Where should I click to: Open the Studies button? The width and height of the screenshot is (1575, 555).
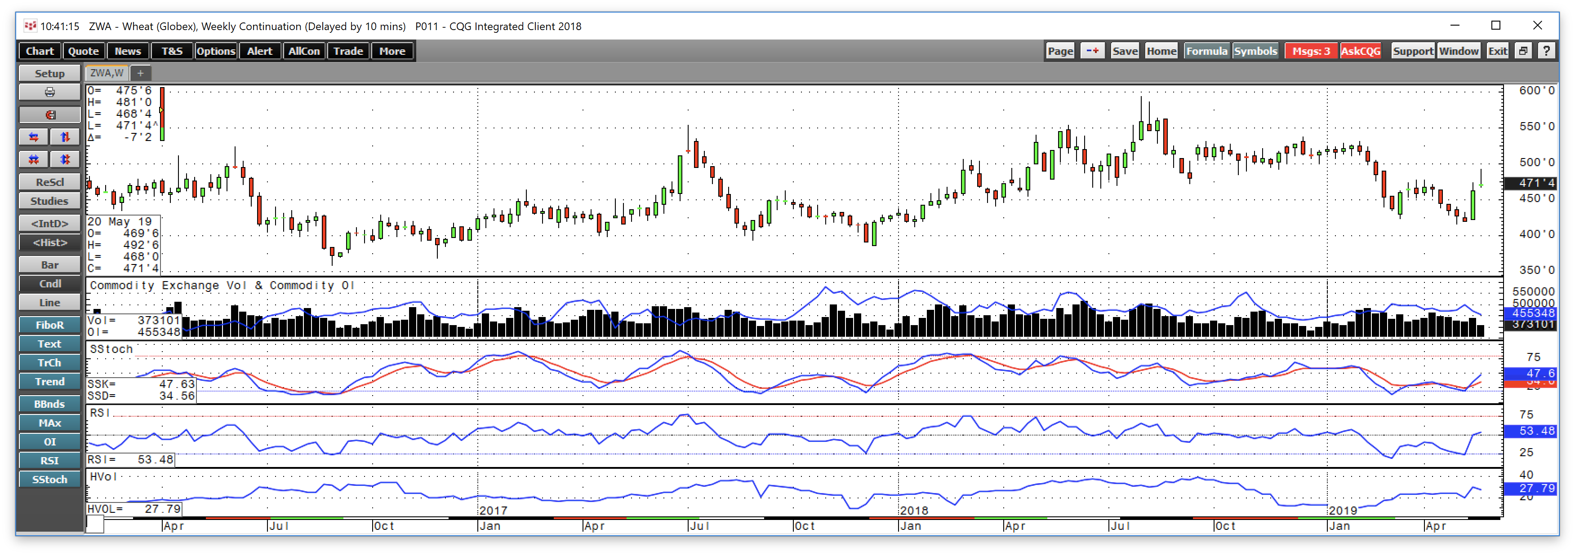click(x=49, y=201)
